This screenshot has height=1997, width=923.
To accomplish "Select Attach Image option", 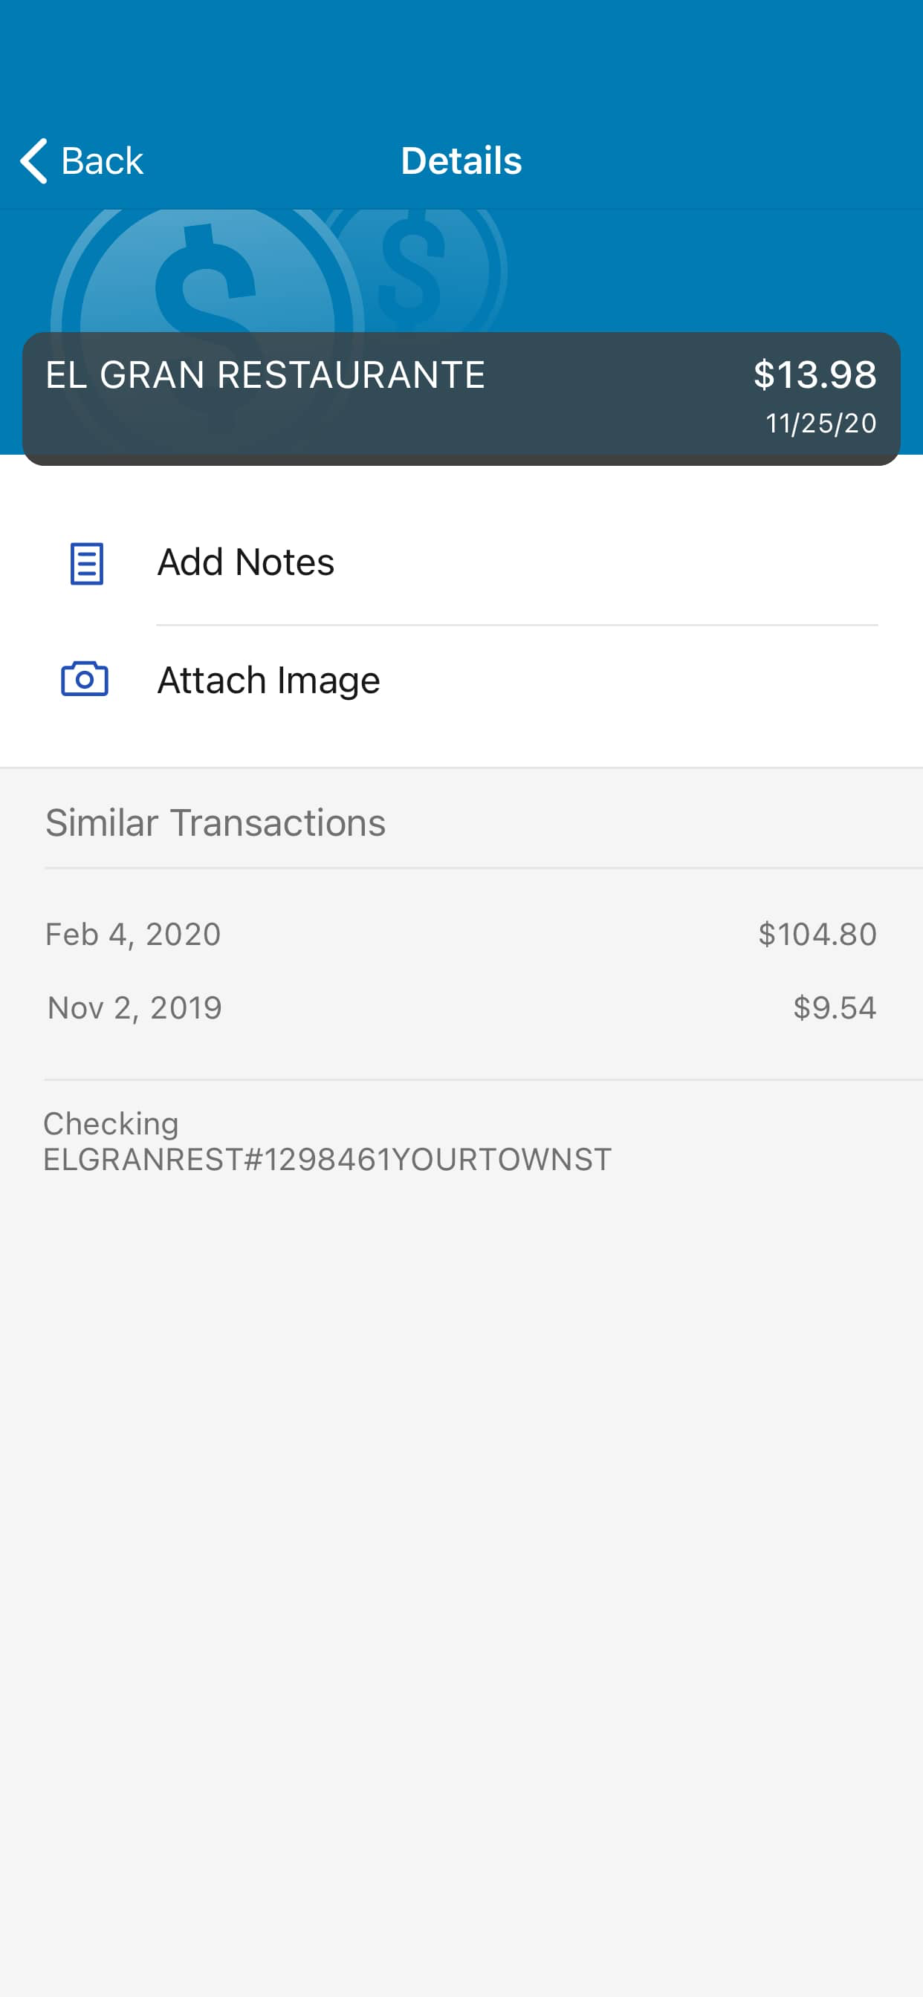I will point(461,680).
